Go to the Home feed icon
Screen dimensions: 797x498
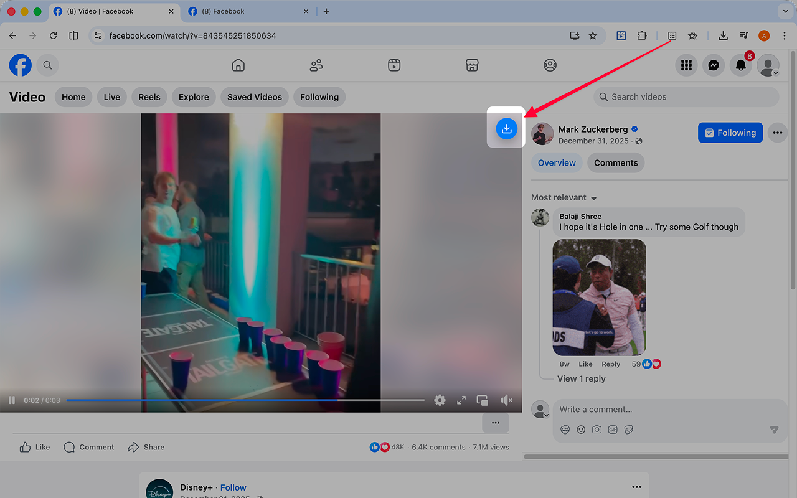tap(238, 65)
